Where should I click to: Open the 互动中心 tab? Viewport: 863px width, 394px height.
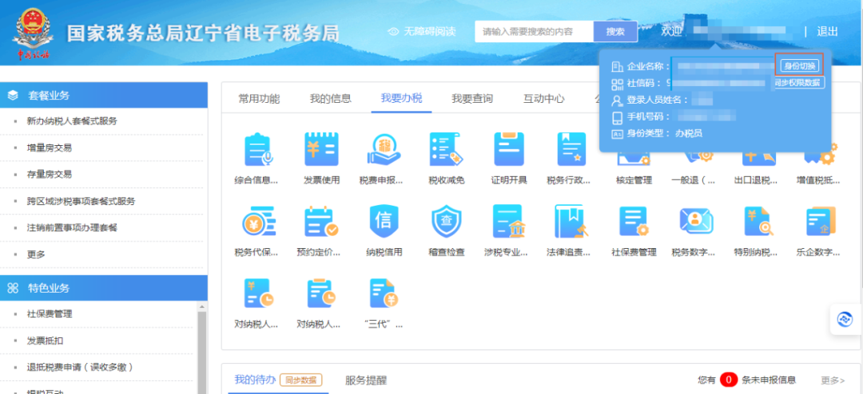[544, 99]
